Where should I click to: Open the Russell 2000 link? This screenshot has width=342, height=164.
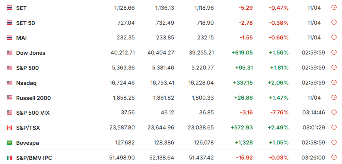33,98
